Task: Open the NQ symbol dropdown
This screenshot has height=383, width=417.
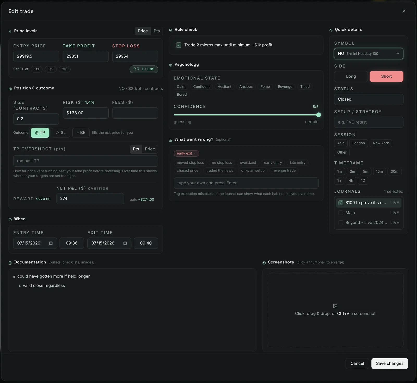Action: (369, 54)
